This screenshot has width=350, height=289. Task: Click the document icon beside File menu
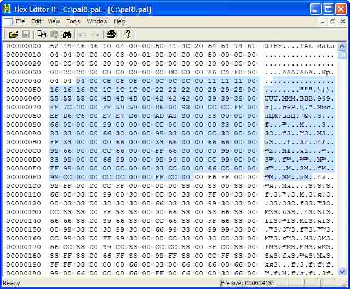coord(8,22)
